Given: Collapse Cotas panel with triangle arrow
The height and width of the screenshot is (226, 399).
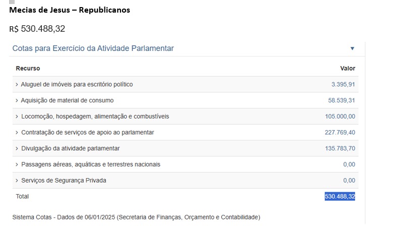Looking at the screenshot, I should click(x=352, y=48).
